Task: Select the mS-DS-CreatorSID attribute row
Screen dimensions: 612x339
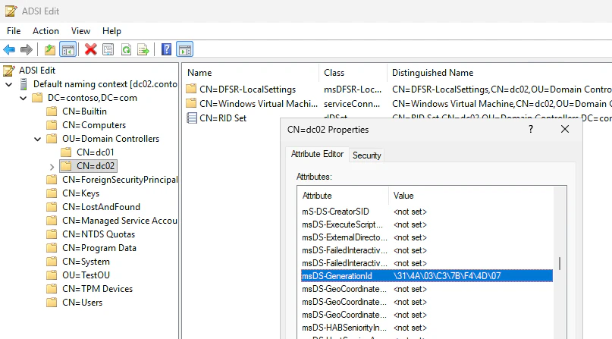Action: [x=427, y=212]
